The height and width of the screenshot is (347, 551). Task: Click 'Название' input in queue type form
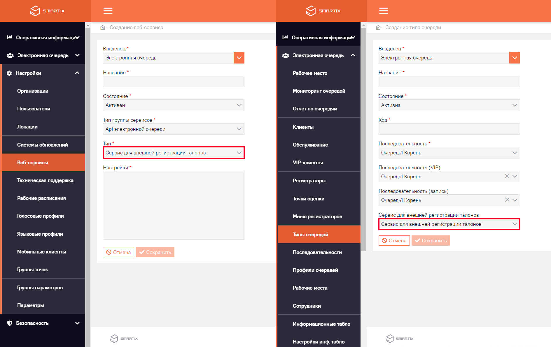[x=449, y=81]
